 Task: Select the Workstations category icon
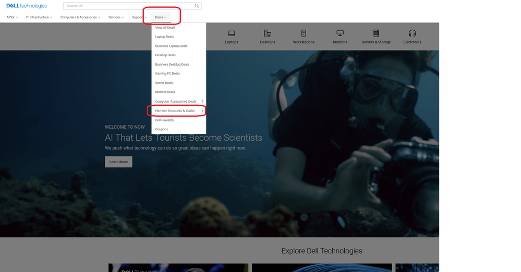304,33
